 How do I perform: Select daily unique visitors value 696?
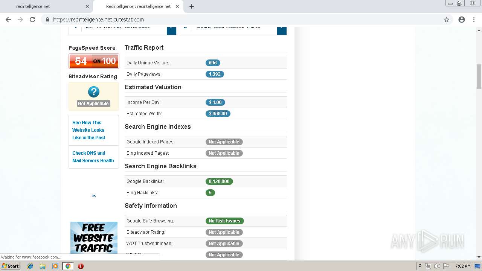coord(213,63)
